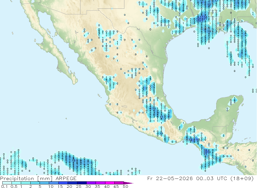257x188 pixels.
Task: Click the above-50 mm legend arrow tip
Action: click(x=128, y=183)
